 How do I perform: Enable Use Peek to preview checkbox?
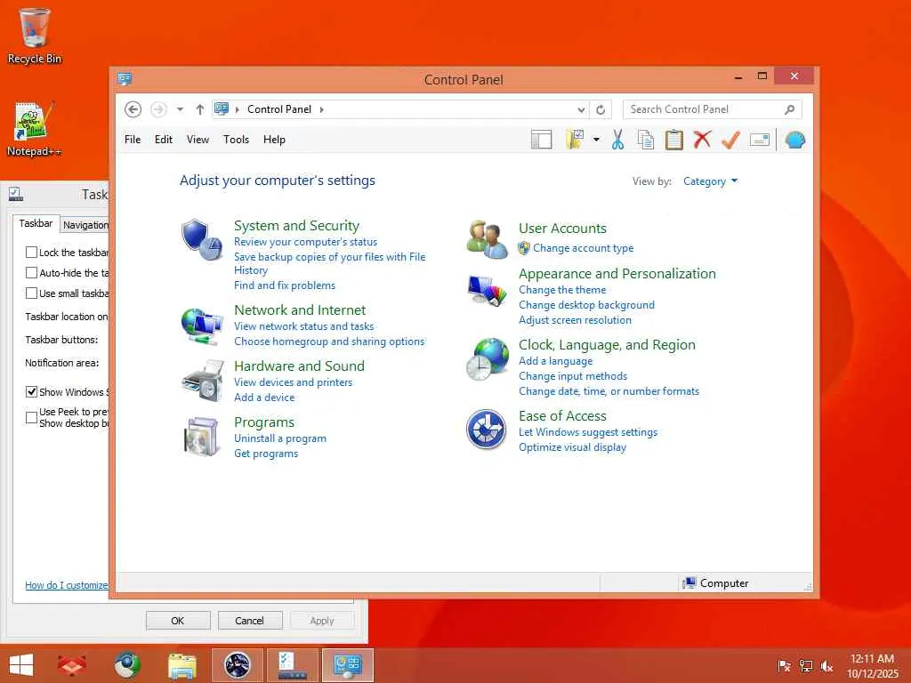[x=31, y=417]
